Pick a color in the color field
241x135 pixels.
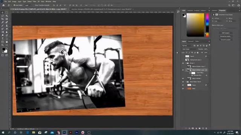pyautogui.click(x=195, y=25)
